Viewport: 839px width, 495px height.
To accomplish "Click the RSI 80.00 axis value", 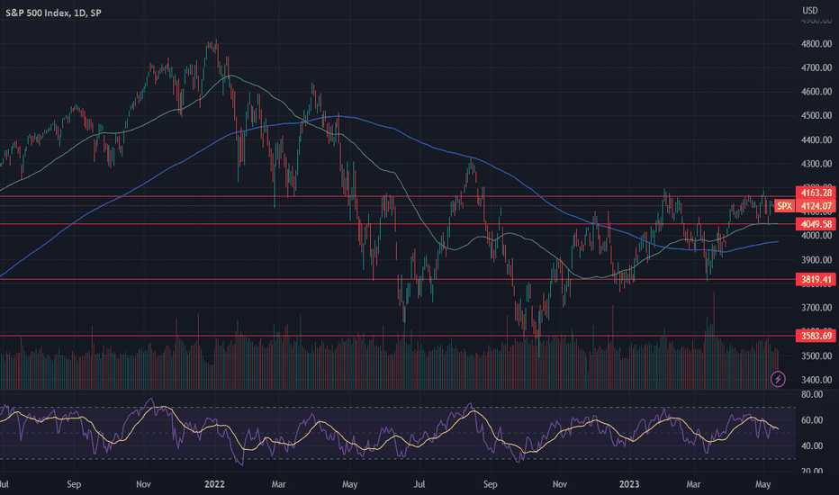I will (x=812, y=394).
